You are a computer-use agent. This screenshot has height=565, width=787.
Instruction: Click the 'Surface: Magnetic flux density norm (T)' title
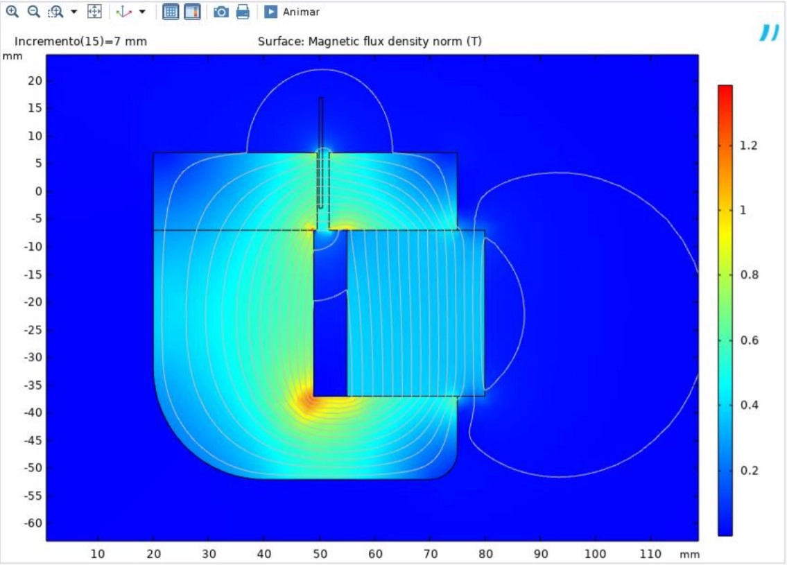370,42
